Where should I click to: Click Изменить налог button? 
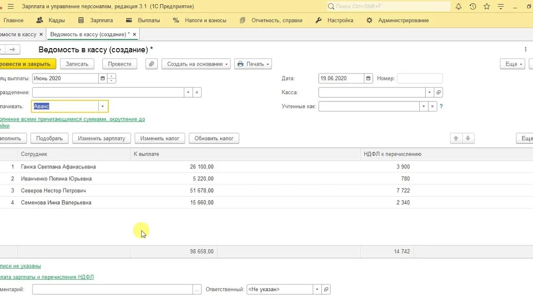pyautogui.click(x=160, y=138)
